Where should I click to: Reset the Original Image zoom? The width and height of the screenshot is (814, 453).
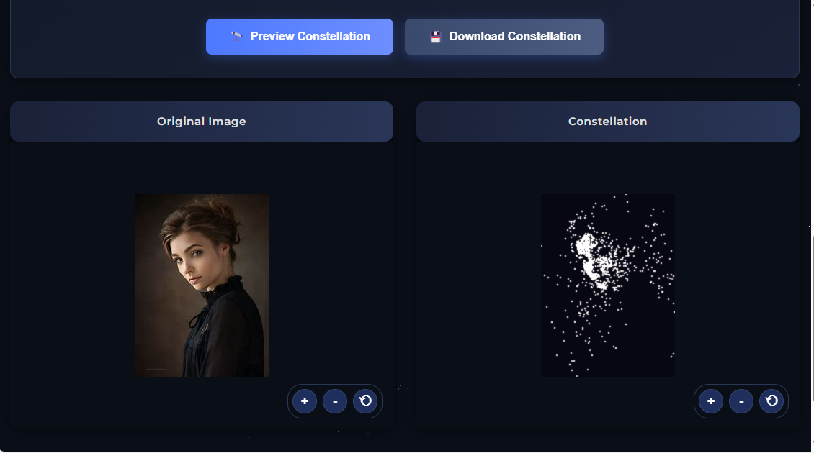(365, 401)
